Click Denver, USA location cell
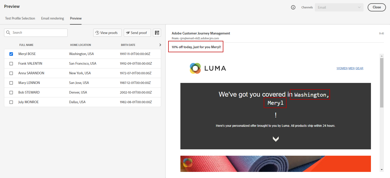390x178 pixels. (78, 93)
